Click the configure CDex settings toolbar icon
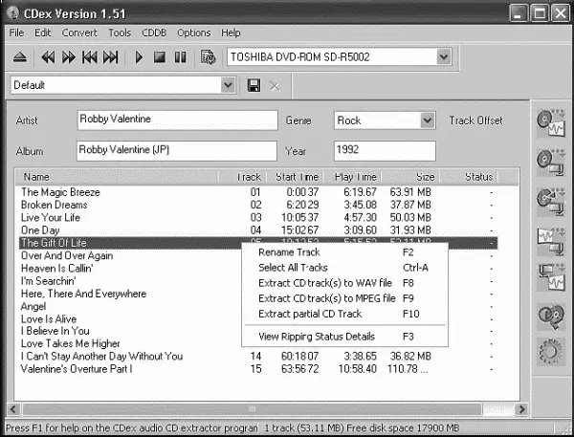This screenshot has height=437, width=574. (208, 57)
